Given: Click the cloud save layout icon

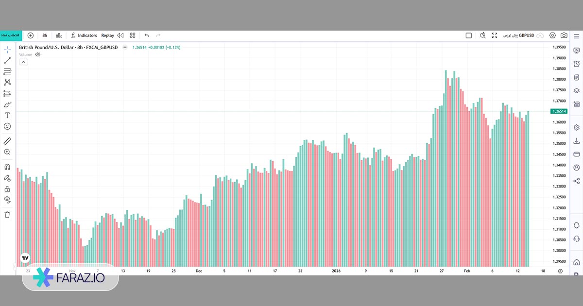Looking at the screenshot, I should click(540, 35).
